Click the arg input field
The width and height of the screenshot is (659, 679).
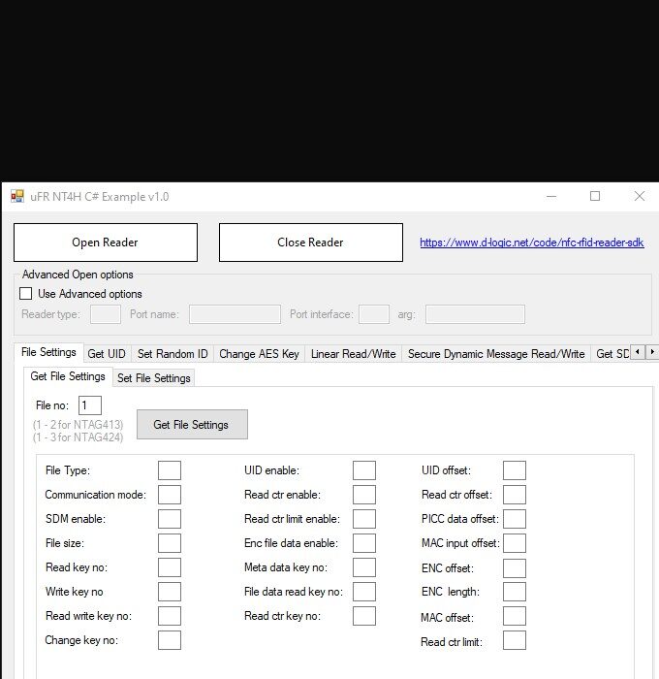(475, 314)
